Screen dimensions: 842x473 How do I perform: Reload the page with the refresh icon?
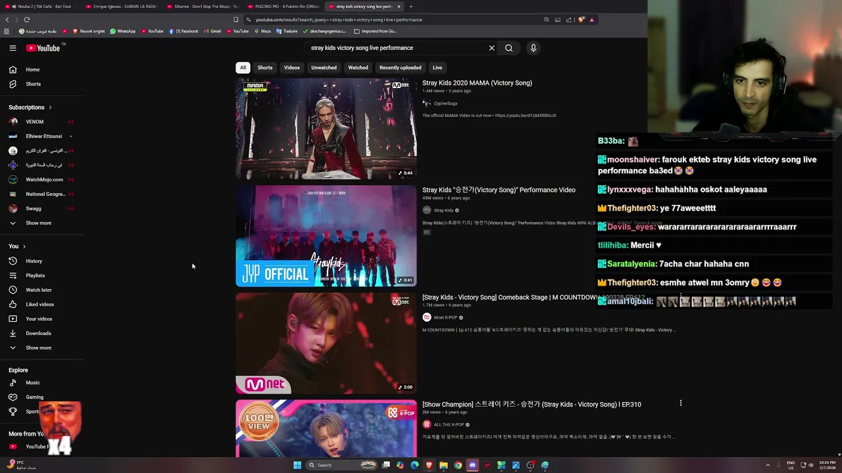click(27, 20)
